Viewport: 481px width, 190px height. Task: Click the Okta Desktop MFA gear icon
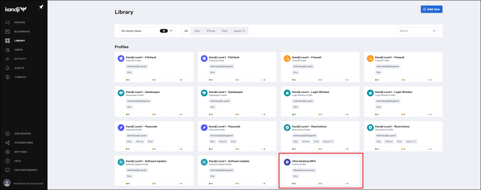[287, 162]
